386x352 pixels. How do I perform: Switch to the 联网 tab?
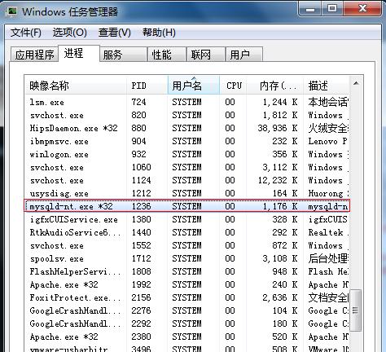pos(206,55)
